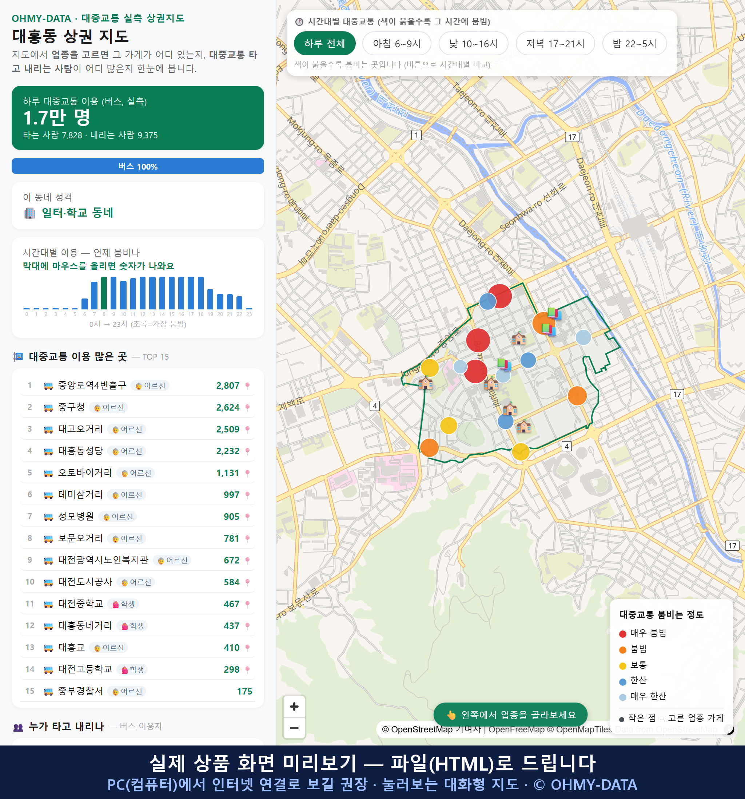This screenshot has height=799, width=745.
Task: Select the 보문오거리 list row
Action: pyautogui.click(x=138, y=539)
